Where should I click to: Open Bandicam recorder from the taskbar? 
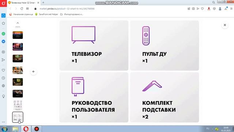click(37, 129)
